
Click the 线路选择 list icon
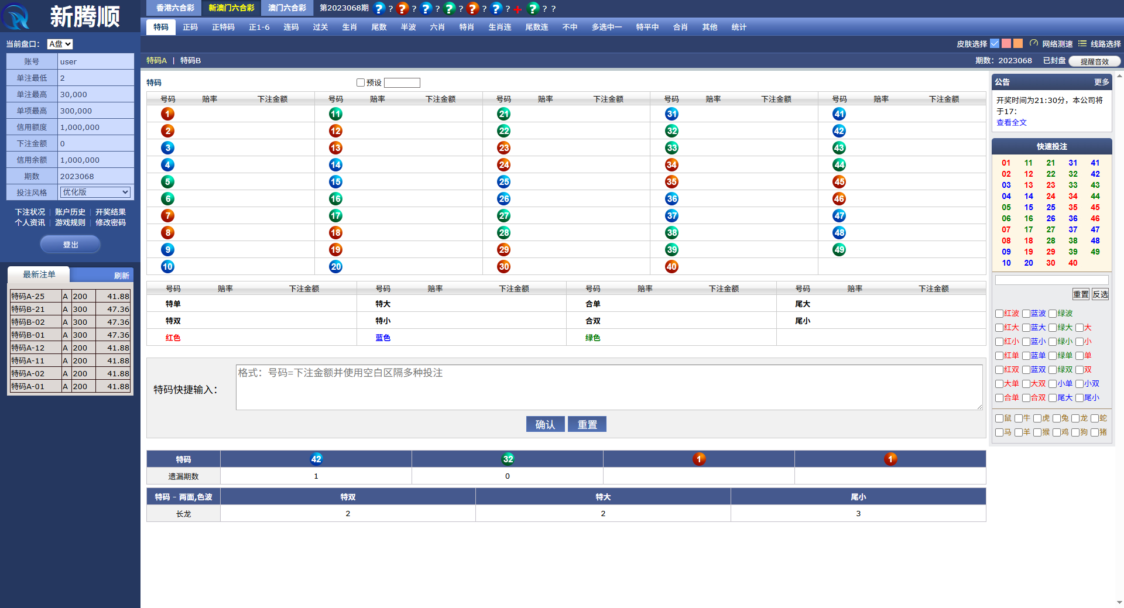[1082, 43]
